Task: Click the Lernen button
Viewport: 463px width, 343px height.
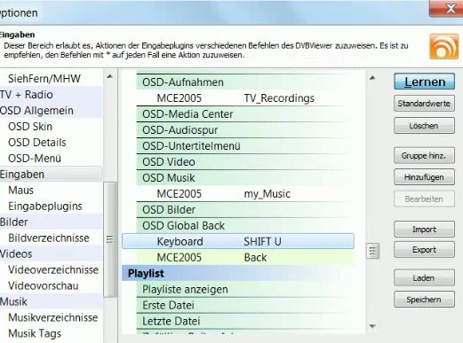Action: (424, 82)
